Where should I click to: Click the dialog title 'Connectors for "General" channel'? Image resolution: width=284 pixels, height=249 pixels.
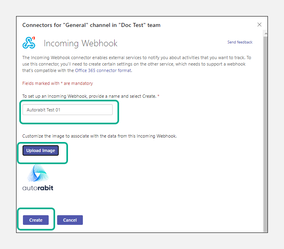[x=91, y=25]
